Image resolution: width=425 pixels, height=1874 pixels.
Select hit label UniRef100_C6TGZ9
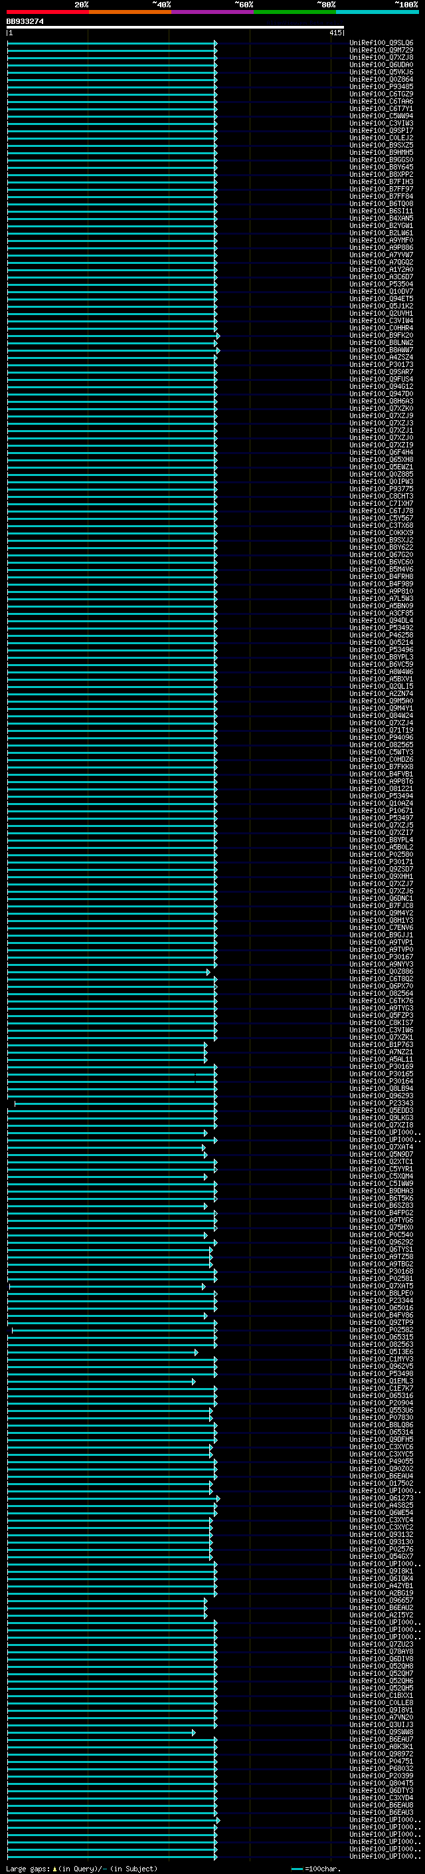[381, 94]
